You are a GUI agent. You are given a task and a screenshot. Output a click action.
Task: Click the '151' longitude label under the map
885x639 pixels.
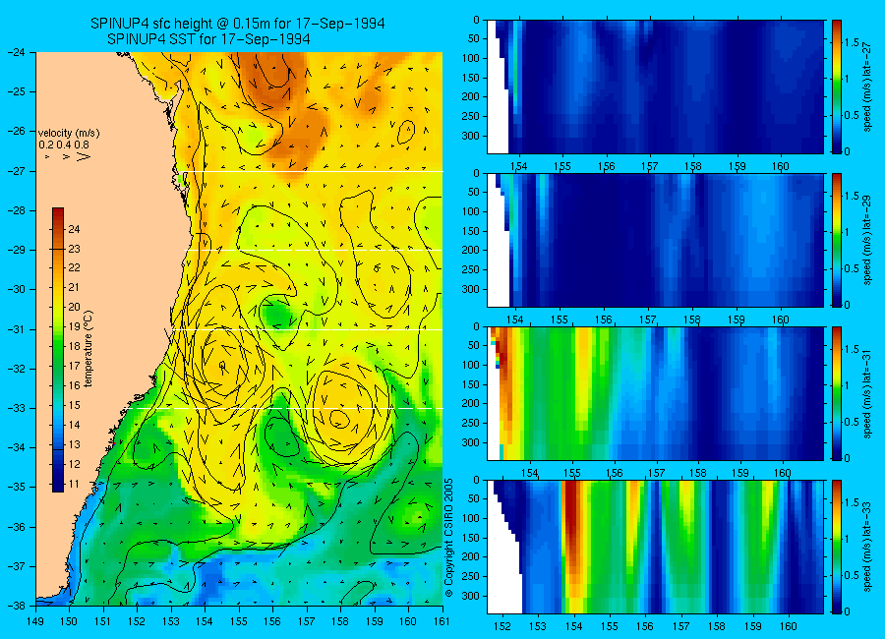tap(104, 621)
